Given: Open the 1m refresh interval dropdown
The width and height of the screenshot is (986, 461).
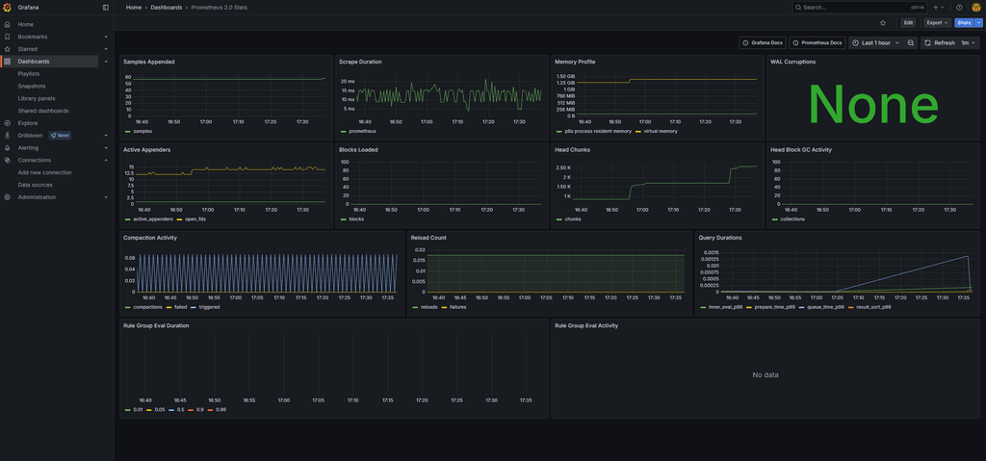Looking at the screenshot, I should [x=969, y=42].
